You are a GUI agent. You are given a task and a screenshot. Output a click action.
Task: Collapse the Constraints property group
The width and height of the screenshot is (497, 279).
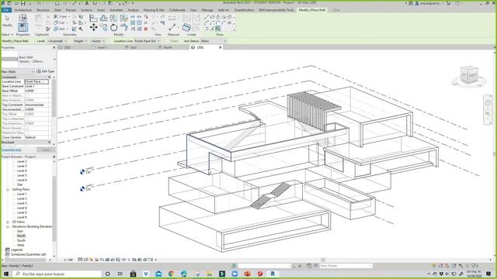pyautogui.click(x=49, y=77)
